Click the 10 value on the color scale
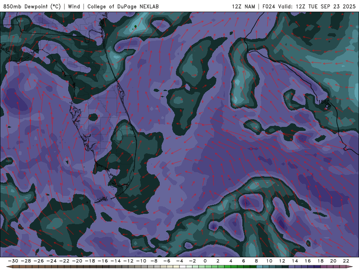 pos(269,261)
